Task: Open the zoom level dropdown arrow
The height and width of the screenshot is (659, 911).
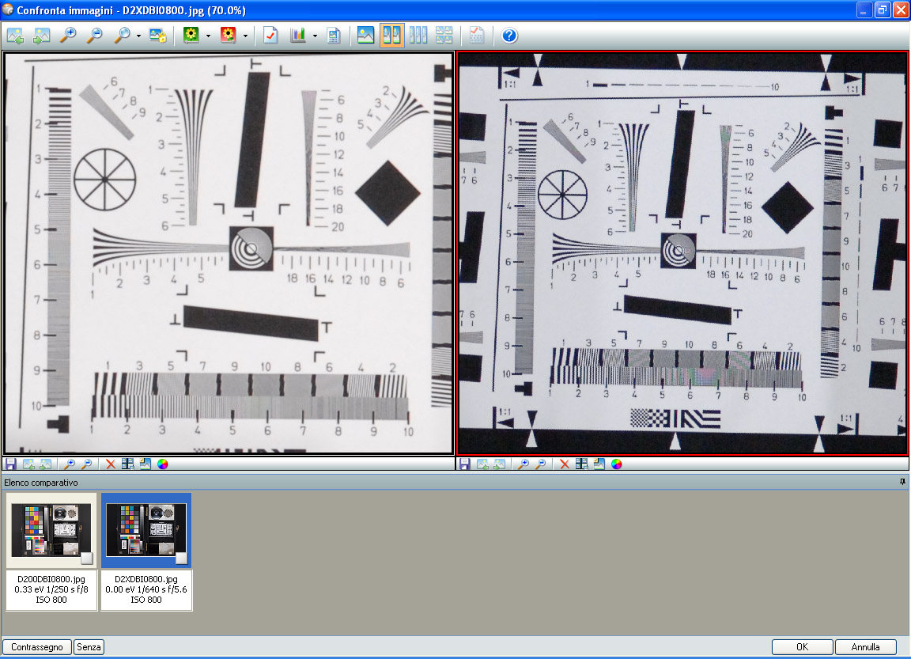Action: (x=138, y=36)
